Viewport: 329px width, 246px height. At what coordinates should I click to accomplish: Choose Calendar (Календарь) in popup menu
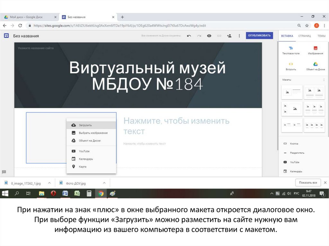pos(91,159)
